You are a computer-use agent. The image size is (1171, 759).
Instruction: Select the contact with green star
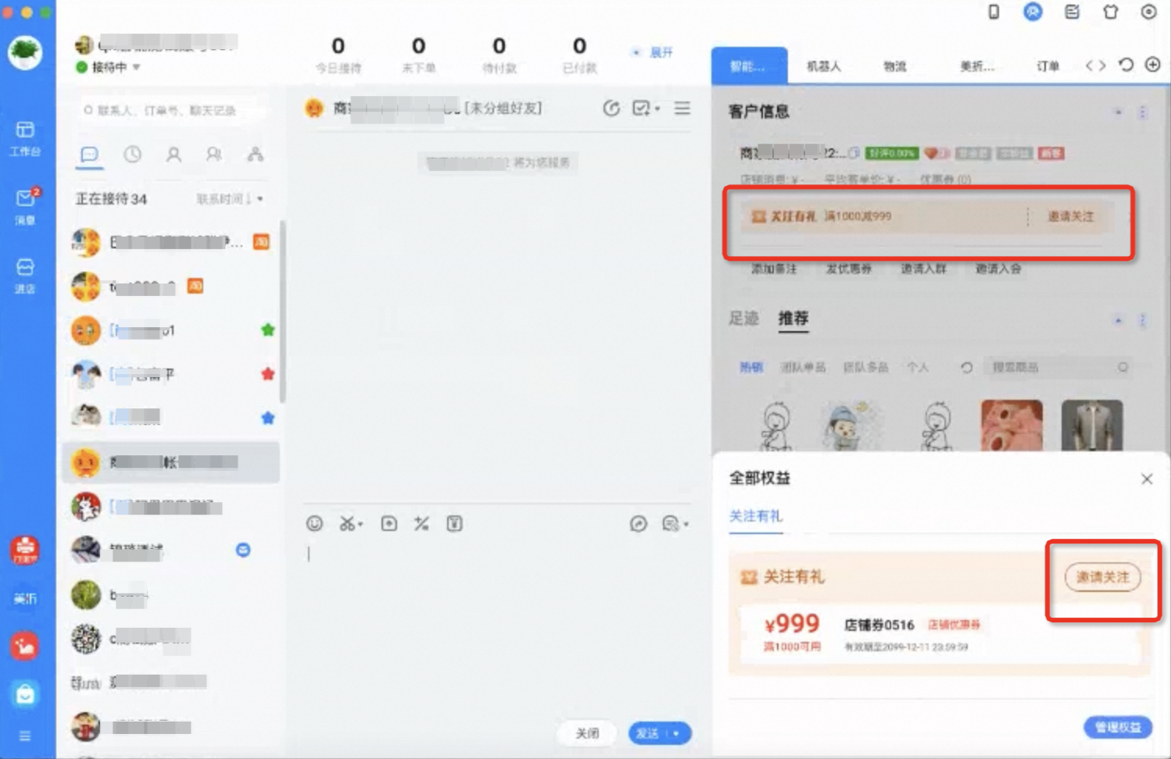(170, 330)
